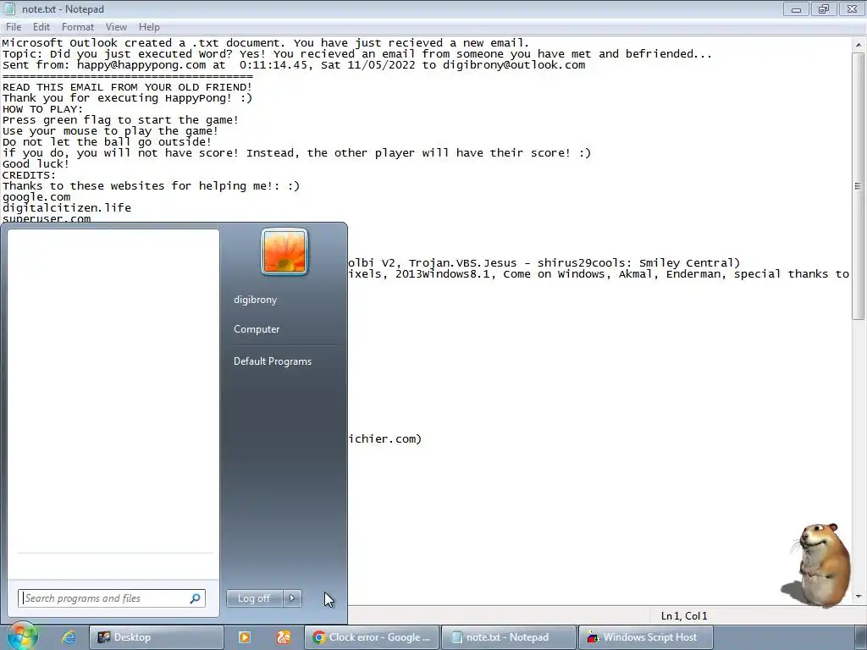Switch to the Desktop taskbar button
The height and width of the screenshot is (650, 867).
click(156, 637)
